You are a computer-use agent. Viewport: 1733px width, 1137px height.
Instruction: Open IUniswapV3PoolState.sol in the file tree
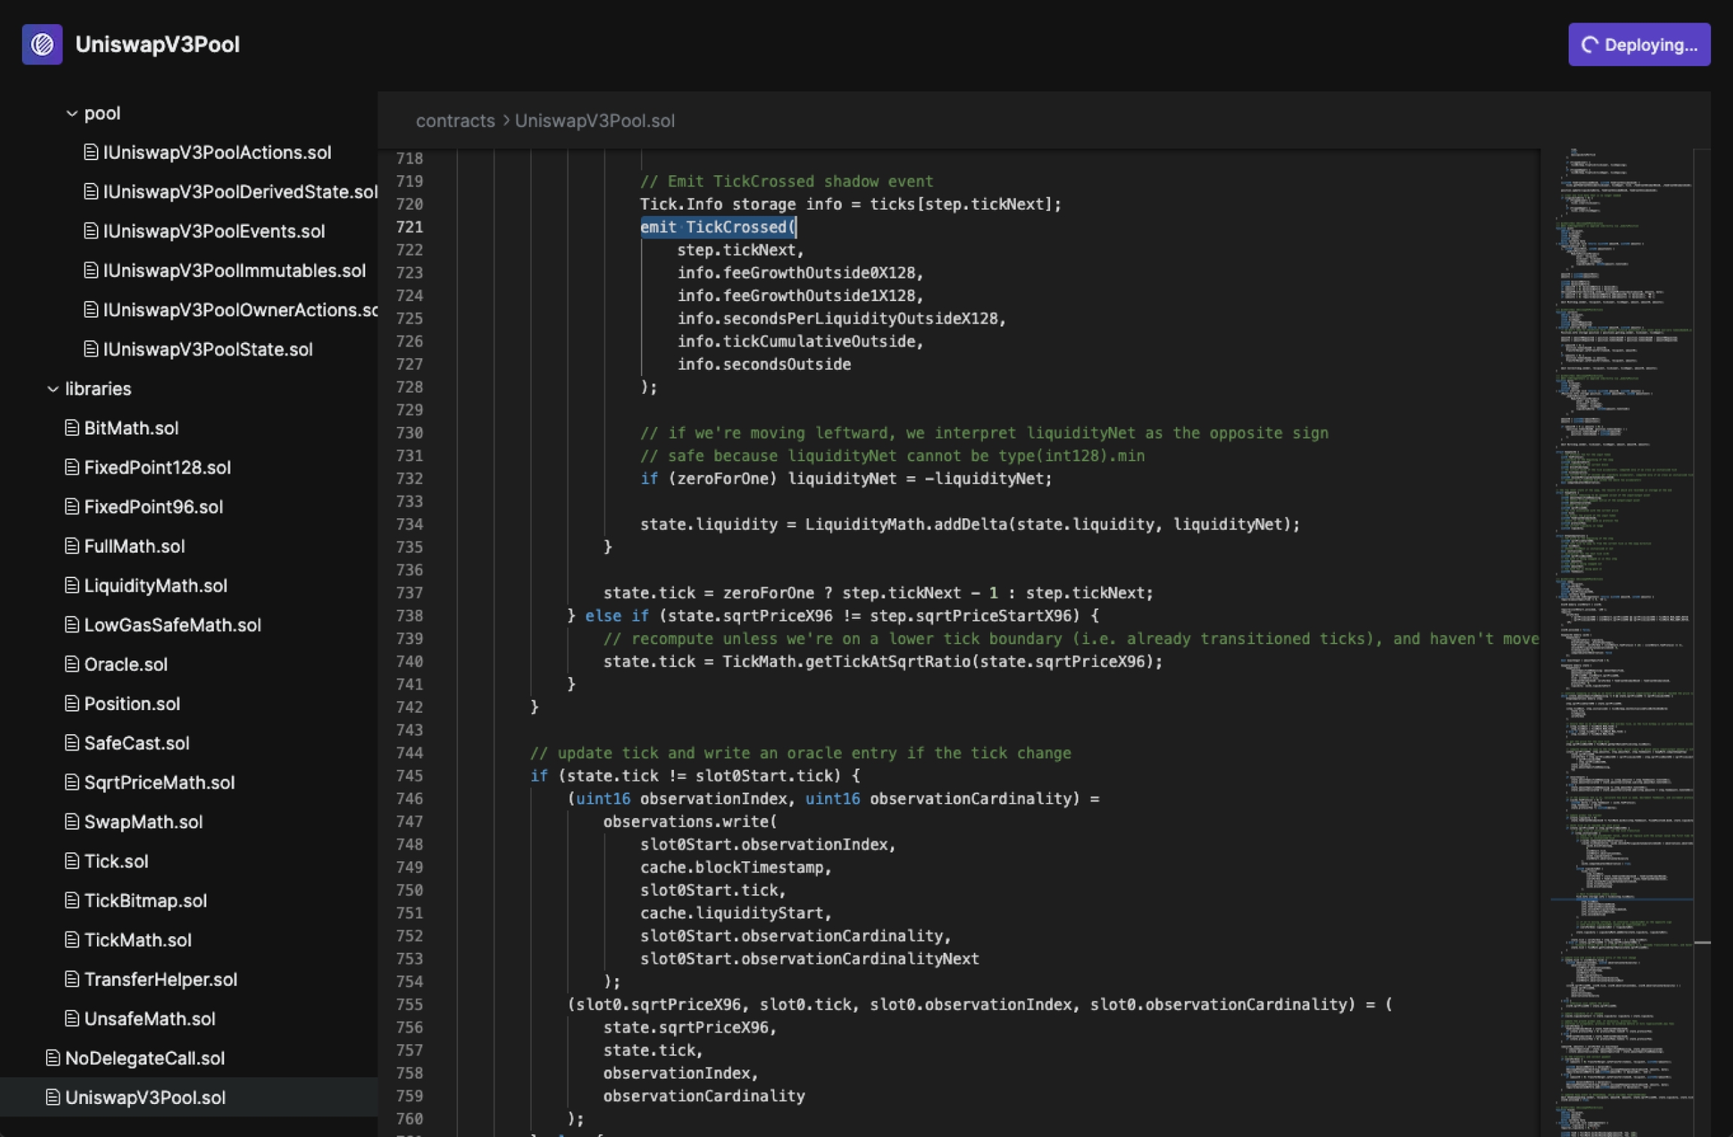tap(208, 349)
